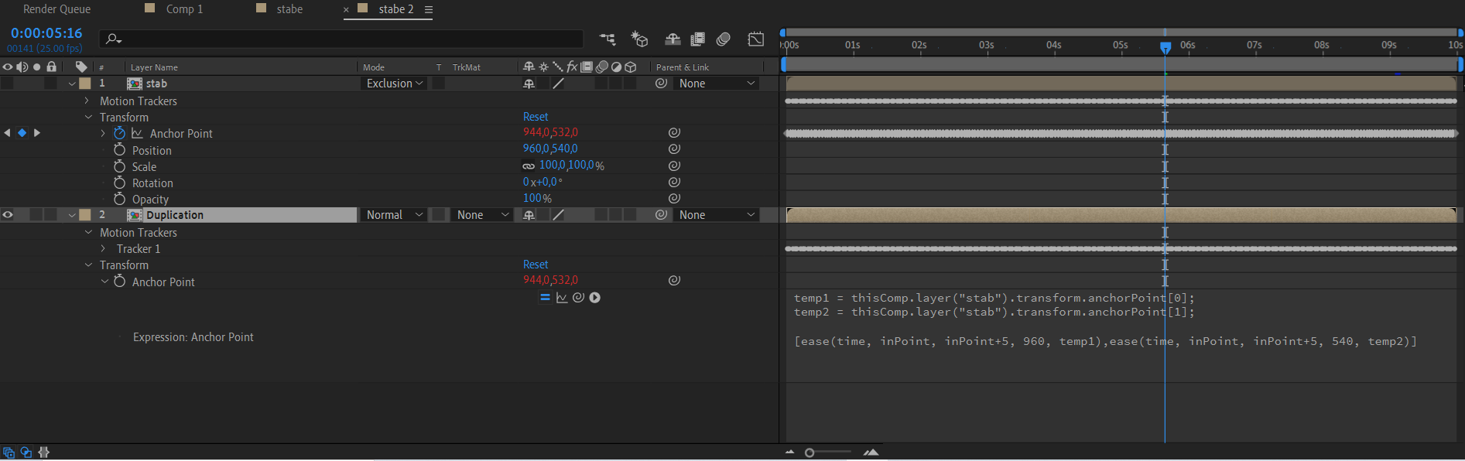The height and width of the screenshot is (461, 1465).
Task: Open the Graph Editor button
Action: [755, 39]
